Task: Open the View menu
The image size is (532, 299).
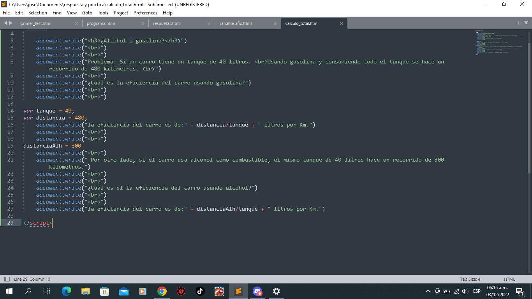Action: 72,13
